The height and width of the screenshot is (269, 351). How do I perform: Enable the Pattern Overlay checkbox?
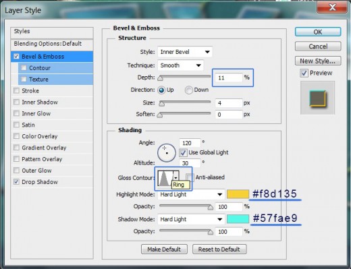(x=16, y=159)
